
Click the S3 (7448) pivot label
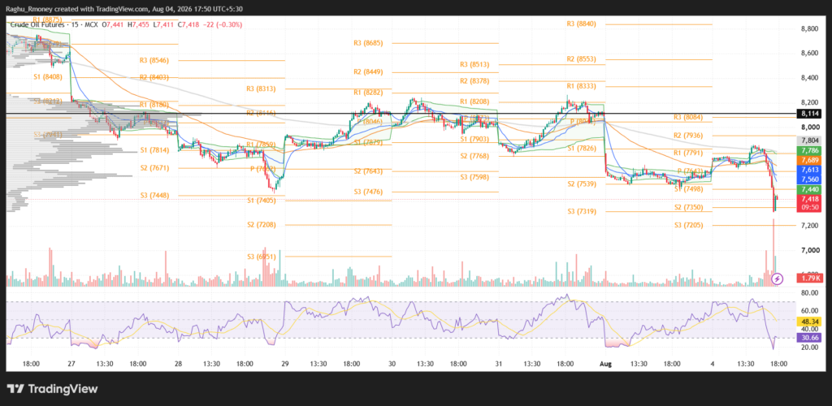pyautogui.click(x=155, y=195)
